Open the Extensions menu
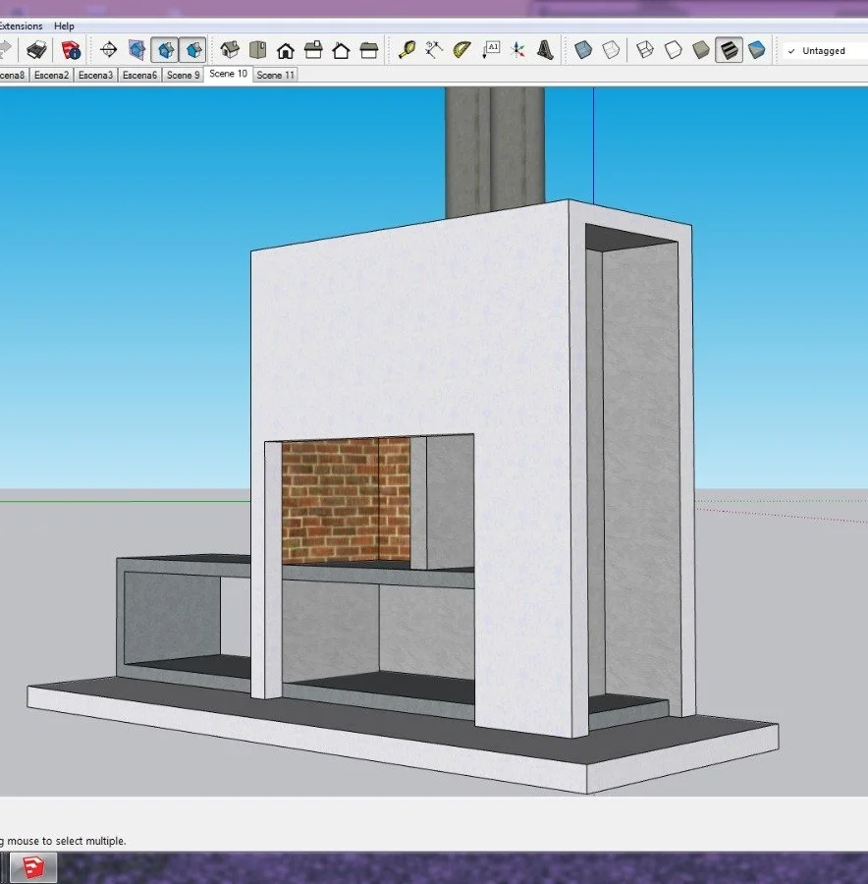The image size is (868, 884). click(x=21, y=26)
